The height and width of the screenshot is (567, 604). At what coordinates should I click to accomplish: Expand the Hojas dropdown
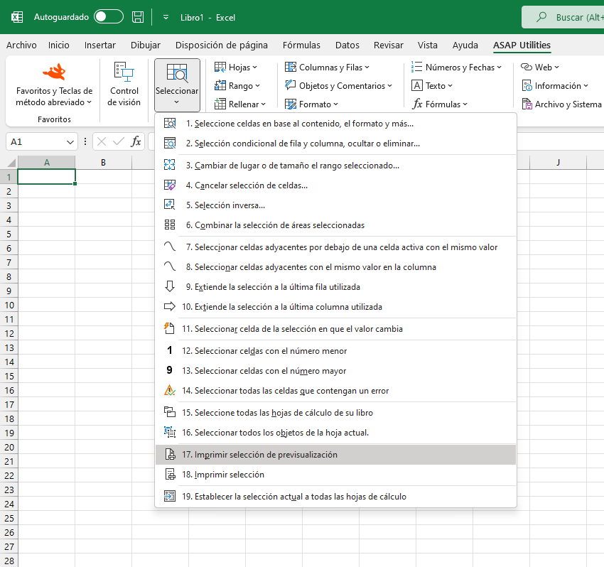236,67
